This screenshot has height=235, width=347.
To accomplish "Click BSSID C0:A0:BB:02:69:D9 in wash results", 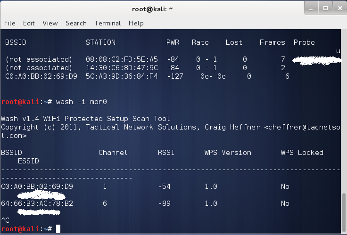I will [37, 186].
